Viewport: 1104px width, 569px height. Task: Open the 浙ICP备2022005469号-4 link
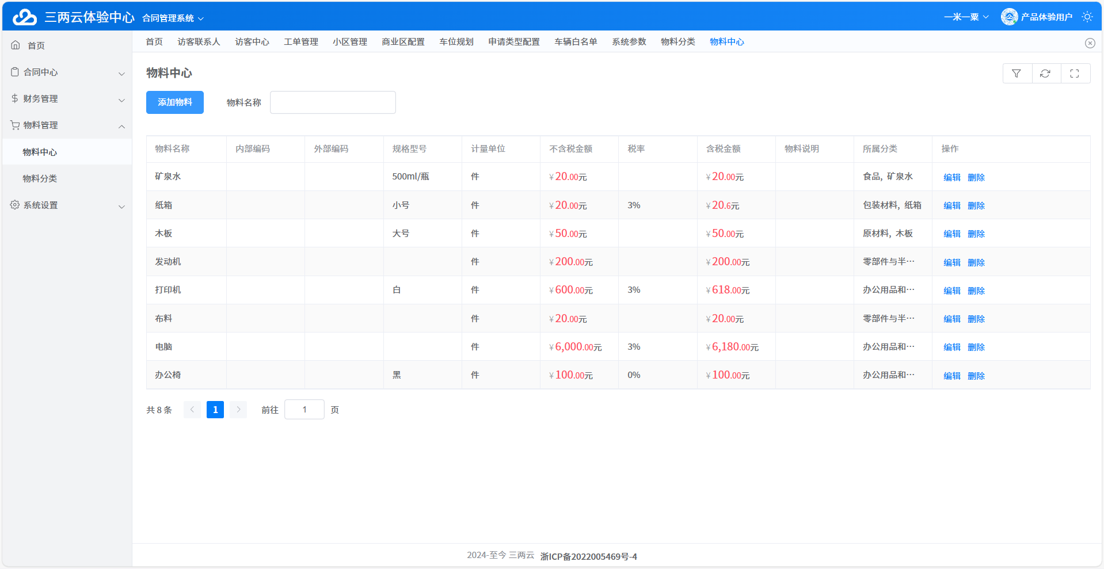tap(588, 556)
